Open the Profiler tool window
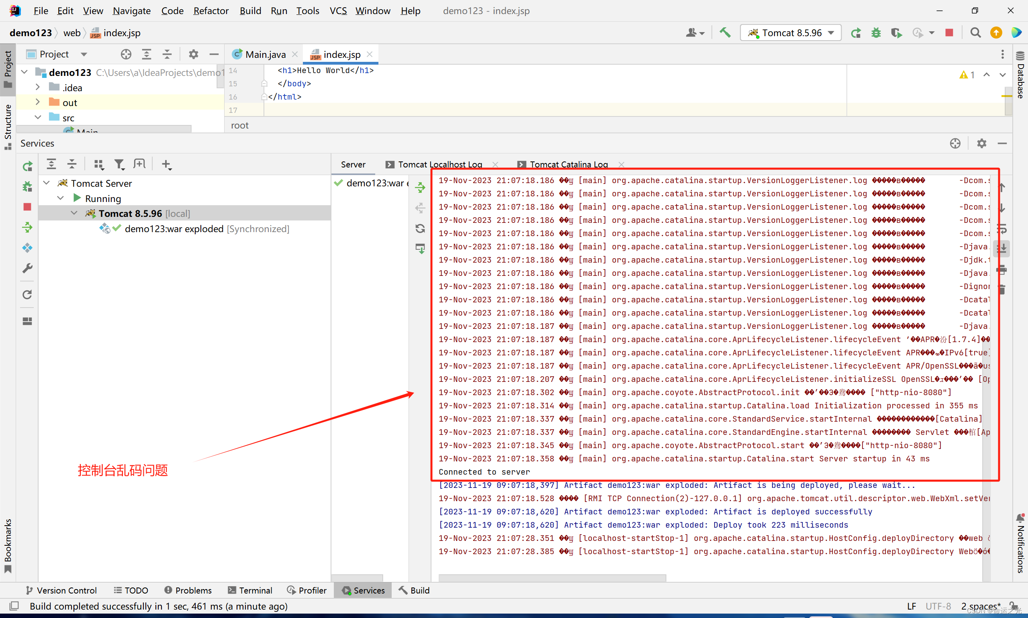This screenshot has width=1028, height=618. pyautogui.click(x=307, y=590)
